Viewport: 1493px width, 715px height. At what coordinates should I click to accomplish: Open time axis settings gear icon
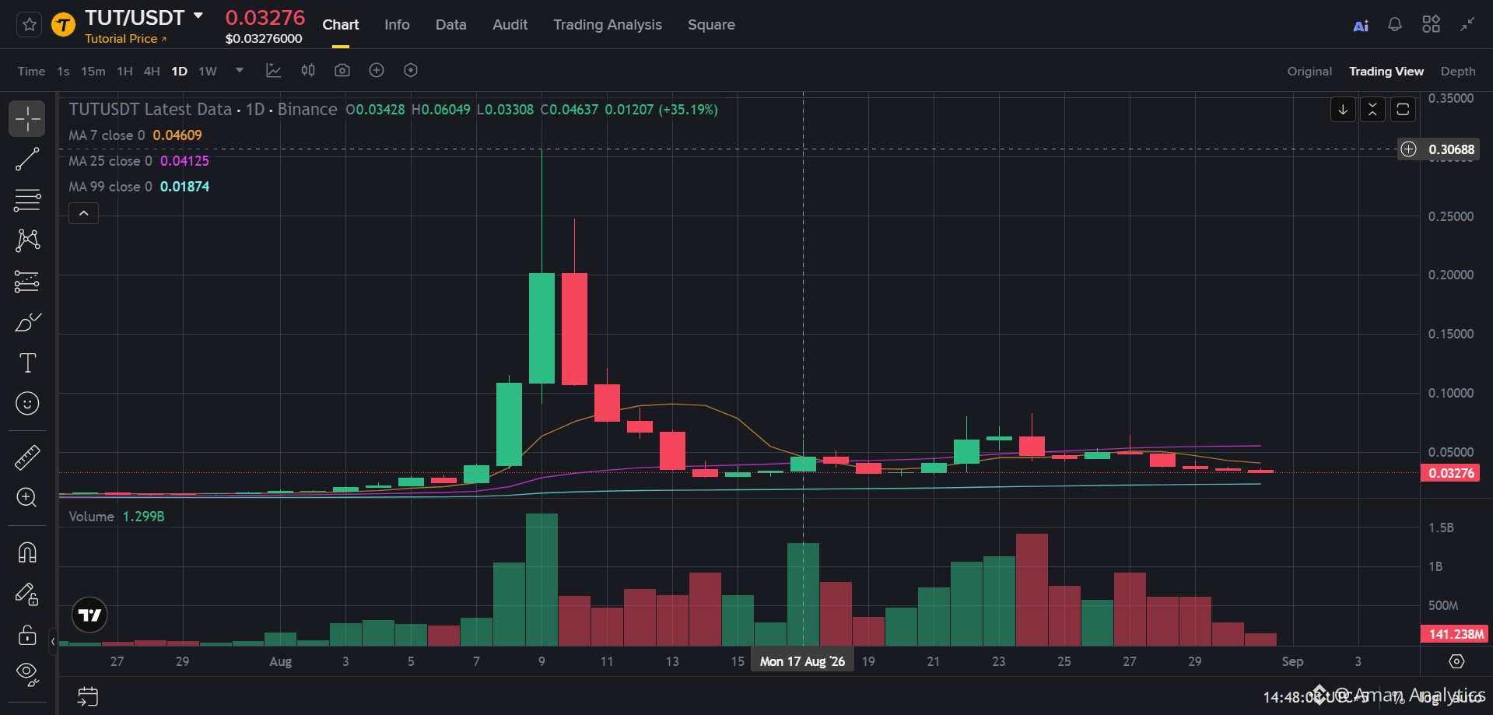point(1456,661)
